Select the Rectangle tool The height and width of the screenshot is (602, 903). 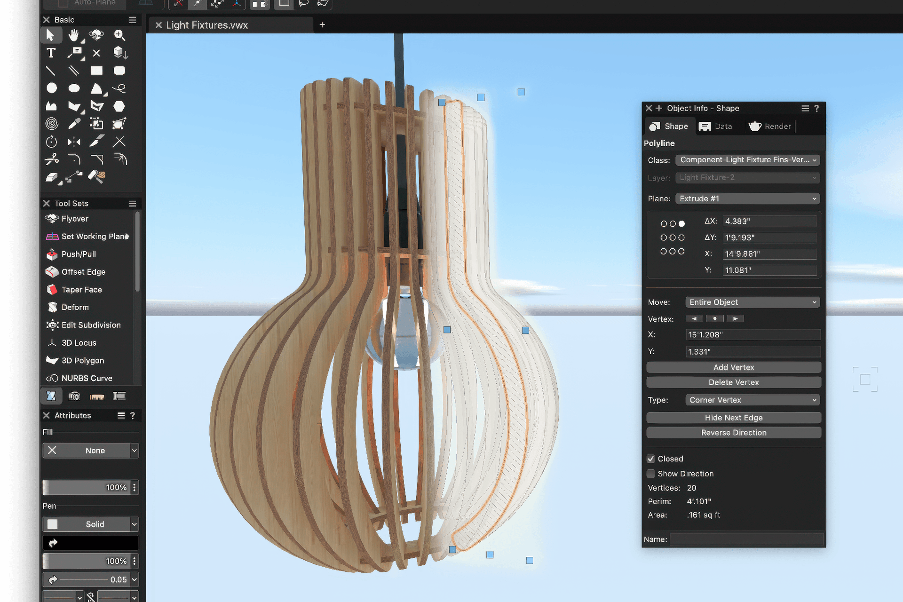point(96,70)
